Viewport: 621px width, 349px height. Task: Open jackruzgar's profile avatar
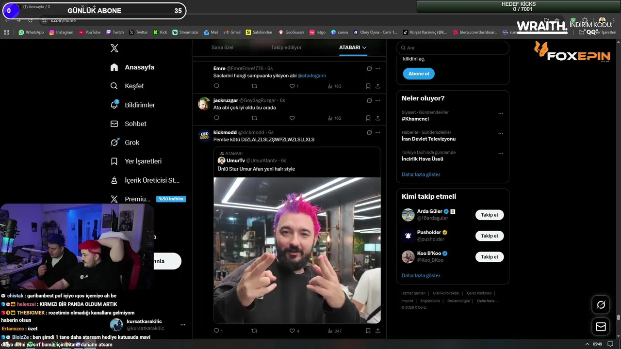tap(204, 104)
